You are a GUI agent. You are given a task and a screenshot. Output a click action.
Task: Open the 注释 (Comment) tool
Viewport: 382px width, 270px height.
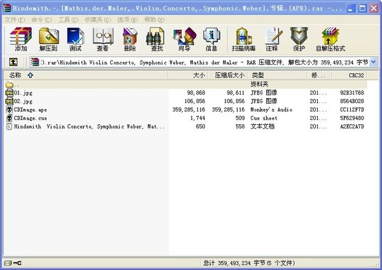[272, 39]
